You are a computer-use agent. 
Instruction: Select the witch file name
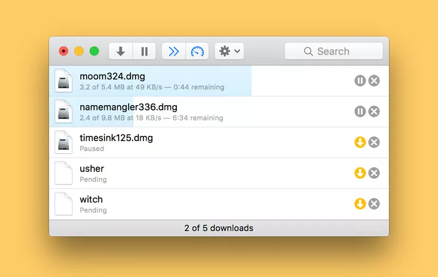[x=91, y=199]
